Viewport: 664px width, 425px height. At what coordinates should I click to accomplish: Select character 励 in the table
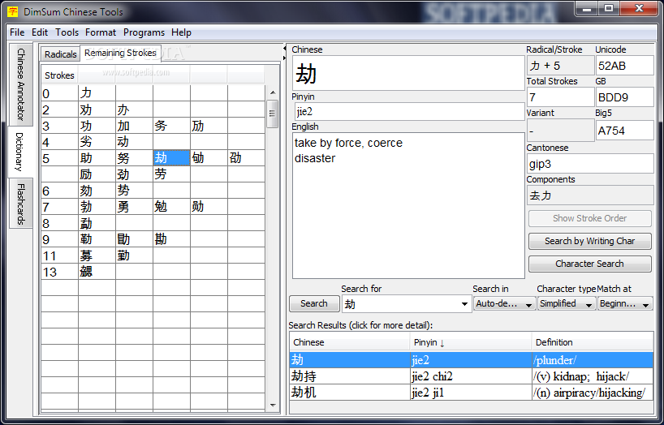(97, 174)
